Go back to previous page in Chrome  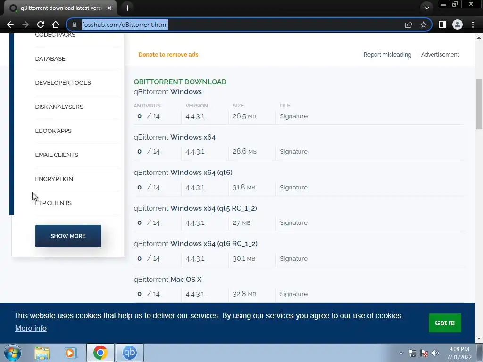[x=10, y=25]
